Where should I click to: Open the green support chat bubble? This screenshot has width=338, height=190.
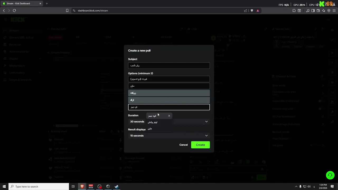point(330,175)
